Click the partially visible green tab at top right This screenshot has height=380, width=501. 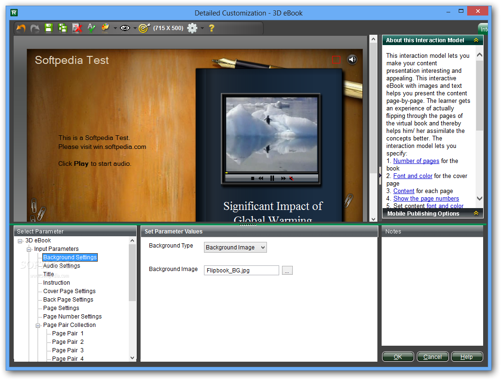pos(483,29)
